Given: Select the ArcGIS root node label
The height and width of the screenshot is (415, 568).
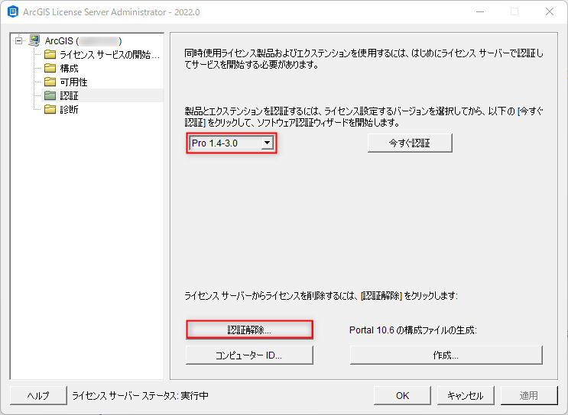Looking at the screenshot, I should coord(83,41).
